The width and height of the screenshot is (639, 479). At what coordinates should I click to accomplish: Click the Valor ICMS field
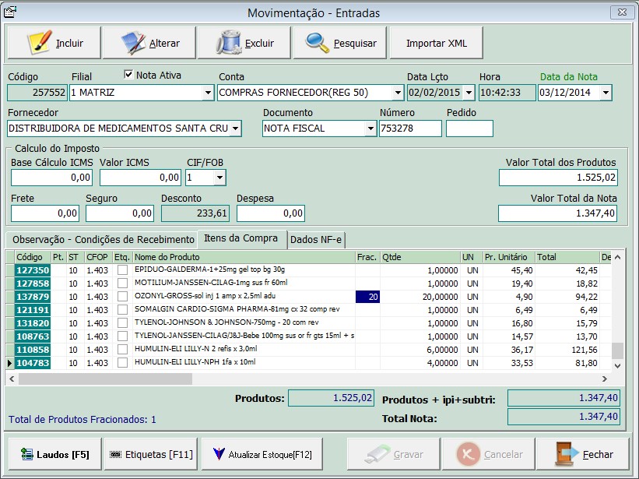(140, 178)
